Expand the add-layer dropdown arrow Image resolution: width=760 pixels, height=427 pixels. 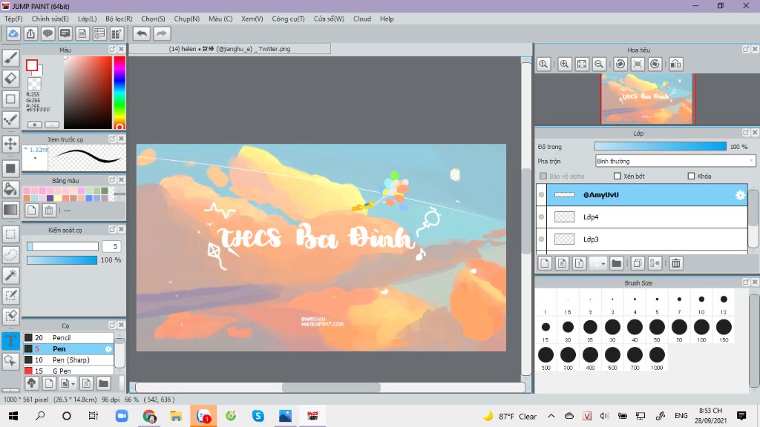(603, 263)
